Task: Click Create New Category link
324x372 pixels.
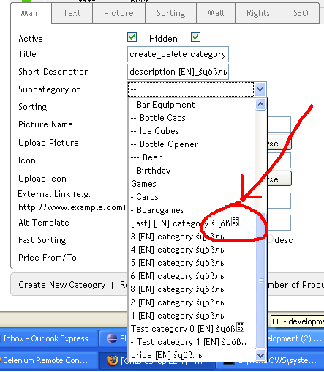Action: click(x=62, y=285)
